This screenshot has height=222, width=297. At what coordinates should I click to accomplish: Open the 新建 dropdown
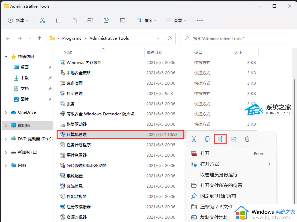point(18,20)
